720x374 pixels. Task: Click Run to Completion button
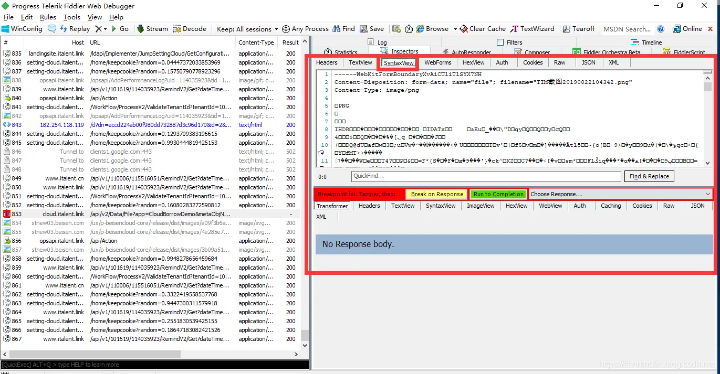pos(498,194)
